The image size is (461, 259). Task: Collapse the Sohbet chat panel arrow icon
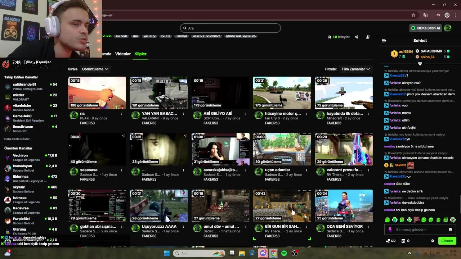pyautogui.click(x=384, y=41)
